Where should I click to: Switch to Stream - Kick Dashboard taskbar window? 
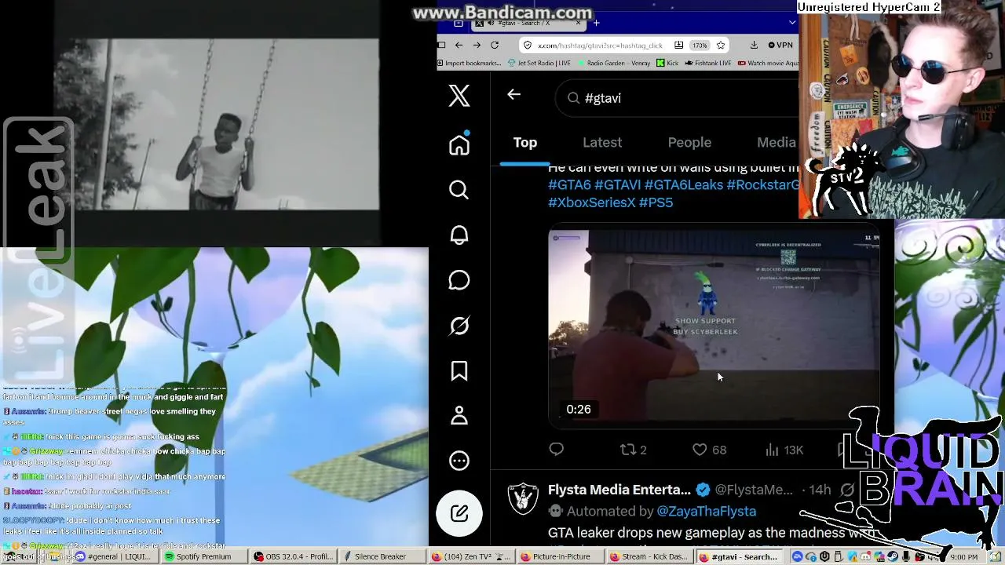point(650,557)
